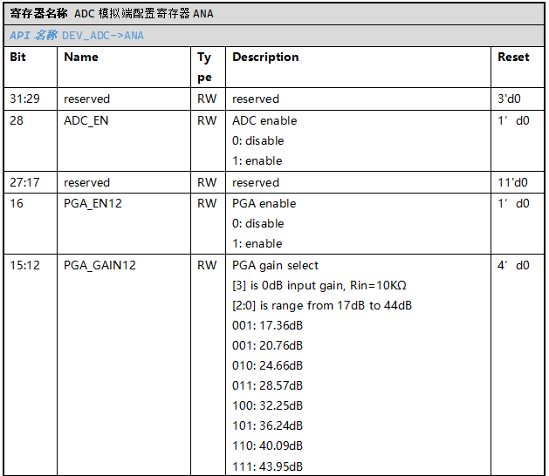This screenshot has height=476, width=549.
Task: Click the 'Reset' column header
Action: coord(513,57)
